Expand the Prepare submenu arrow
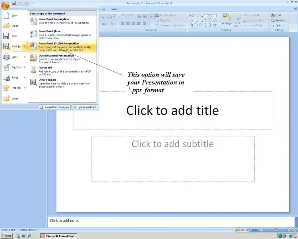The height and width of the screenshot is (239, 298). (25, 67)
